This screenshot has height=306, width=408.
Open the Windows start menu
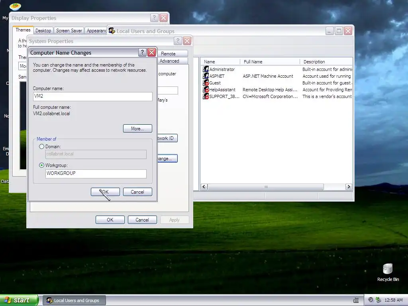point(19,300)
